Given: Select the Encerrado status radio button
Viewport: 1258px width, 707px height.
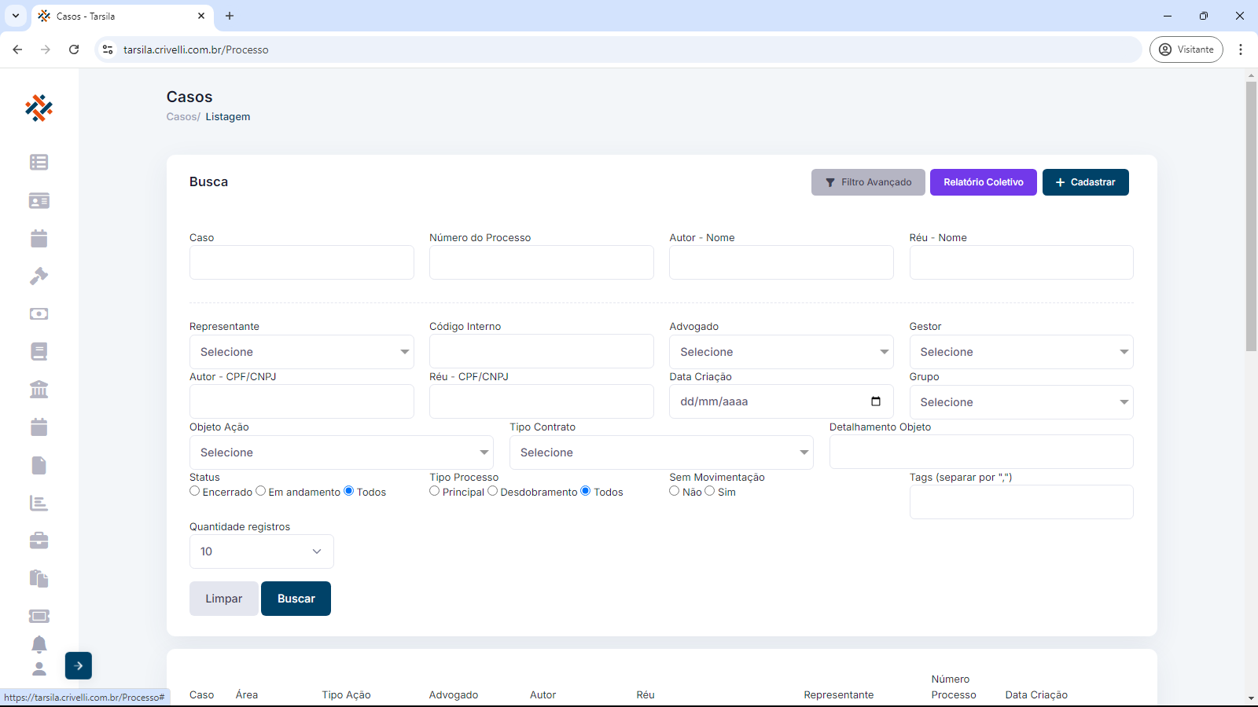Looking at the screenshot, I should point(195,491).
